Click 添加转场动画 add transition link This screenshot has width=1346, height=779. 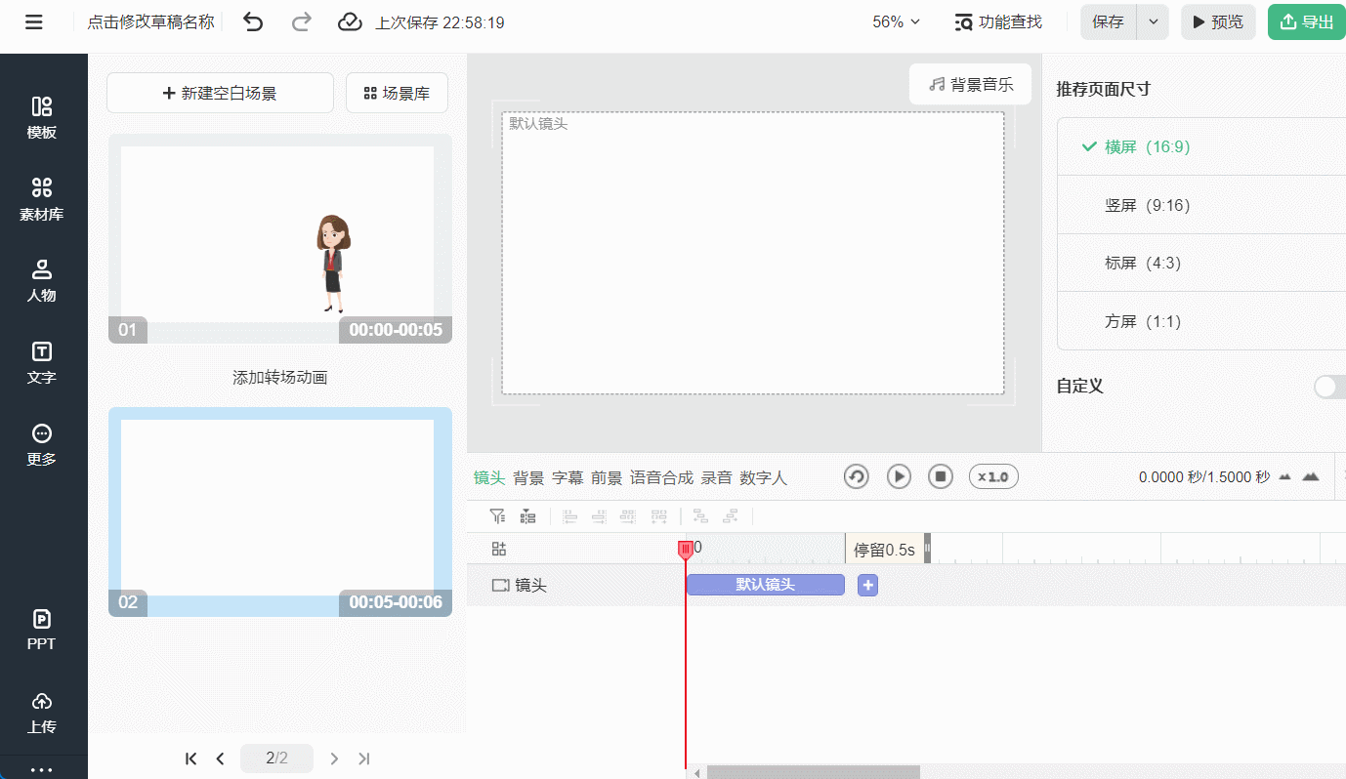(279, 377)
